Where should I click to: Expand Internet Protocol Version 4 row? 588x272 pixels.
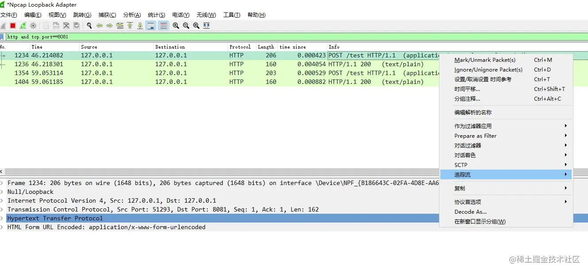(3, 200)
